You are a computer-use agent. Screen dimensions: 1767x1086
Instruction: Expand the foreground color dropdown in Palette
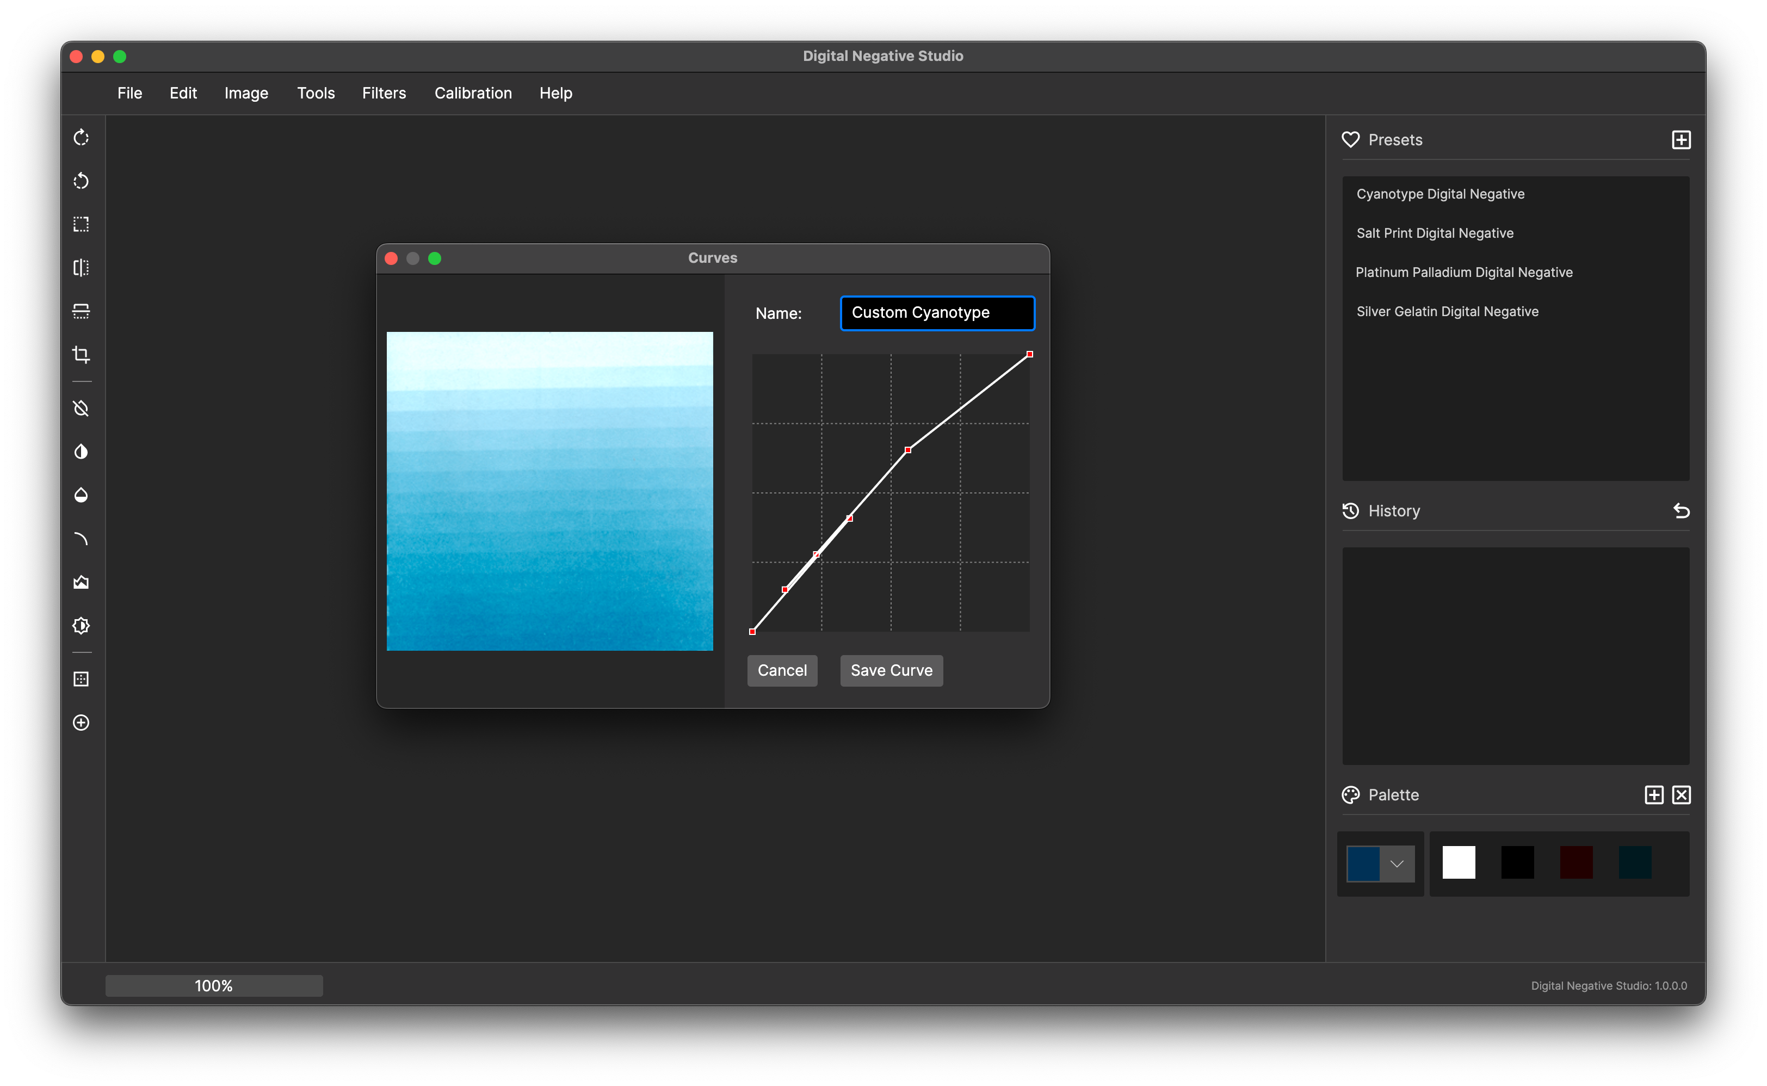[x=1397, y=863]
